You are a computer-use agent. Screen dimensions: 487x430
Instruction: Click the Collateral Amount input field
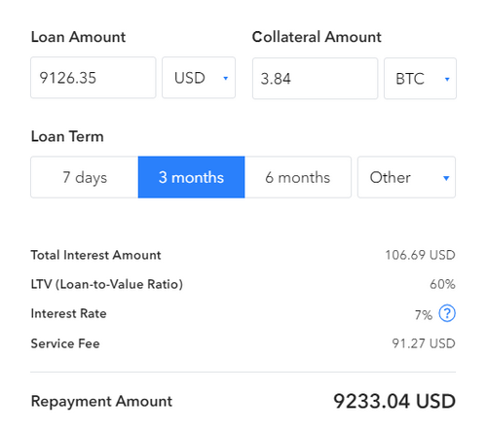coord(315,79)
